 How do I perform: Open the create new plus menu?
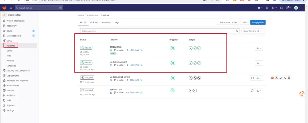[x=260, y=8]
